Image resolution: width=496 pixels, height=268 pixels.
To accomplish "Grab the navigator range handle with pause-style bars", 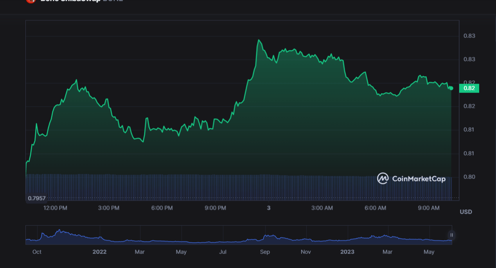I will pyautogui.click(x=451, y=235).
